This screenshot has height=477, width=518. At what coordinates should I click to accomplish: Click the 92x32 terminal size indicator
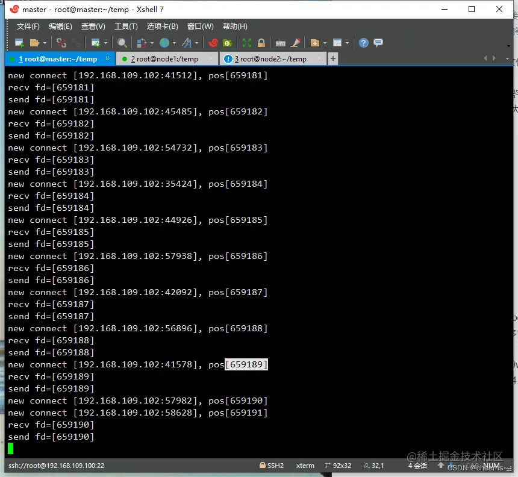338,466
